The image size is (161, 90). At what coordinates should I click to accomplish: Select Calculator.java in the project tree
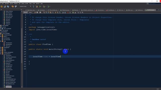9,66
